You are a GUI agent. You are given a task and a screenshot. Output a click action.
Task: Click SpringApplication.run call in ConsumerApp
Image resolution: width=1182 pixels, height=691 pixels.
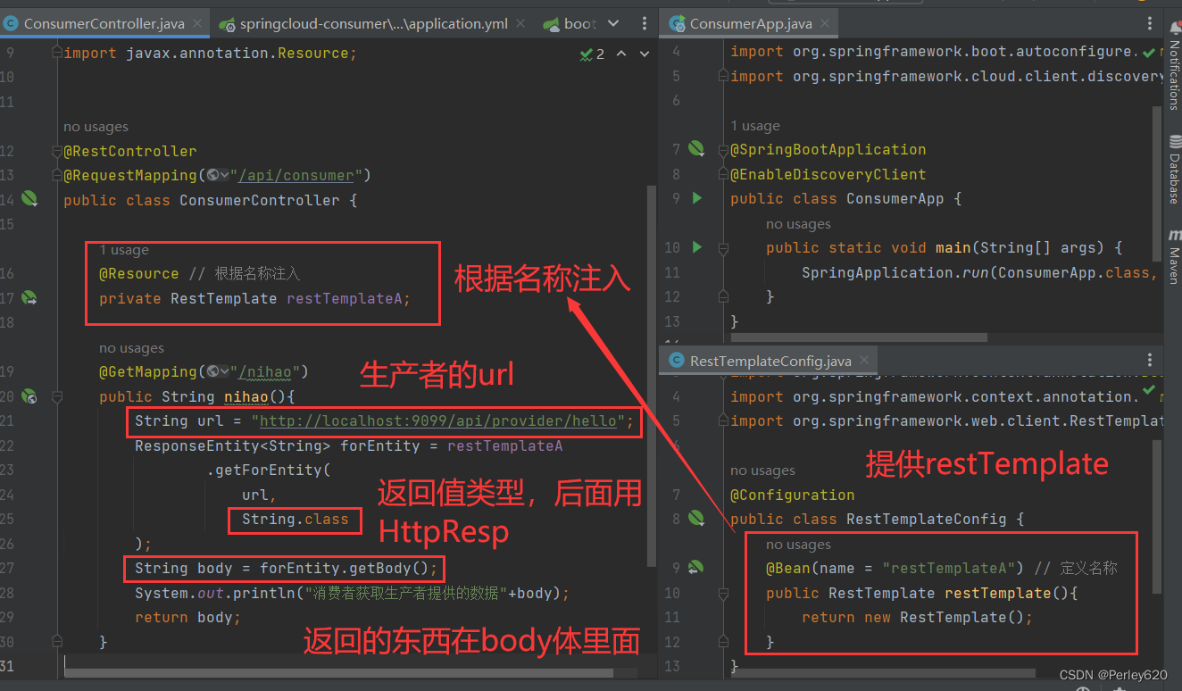[x=895, y=272]
